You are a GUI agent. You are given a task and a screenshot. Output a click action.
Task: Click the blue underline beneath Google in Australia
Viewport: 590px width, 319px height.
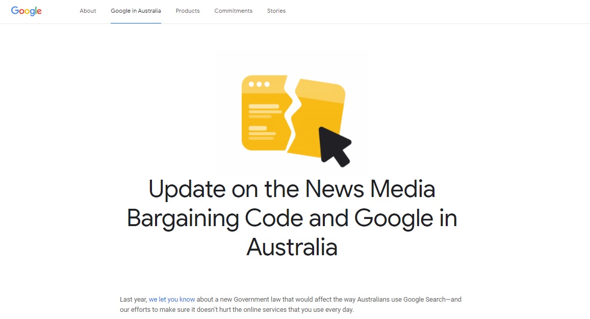(136, 23)
